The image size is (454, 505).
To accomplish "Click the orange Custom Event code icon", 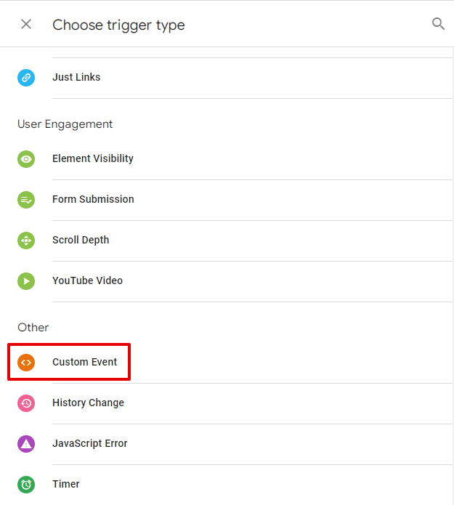I will (x=26, y=362).
